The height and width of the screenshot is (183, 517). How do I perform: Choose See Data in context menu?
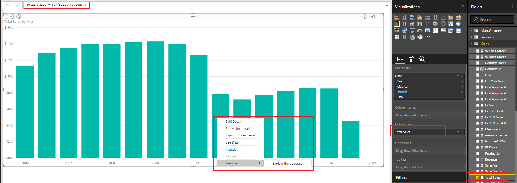point(232,142)
